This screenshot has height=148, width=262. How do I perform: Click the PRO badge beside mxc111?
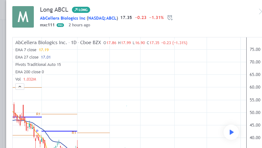pos(60,25)
